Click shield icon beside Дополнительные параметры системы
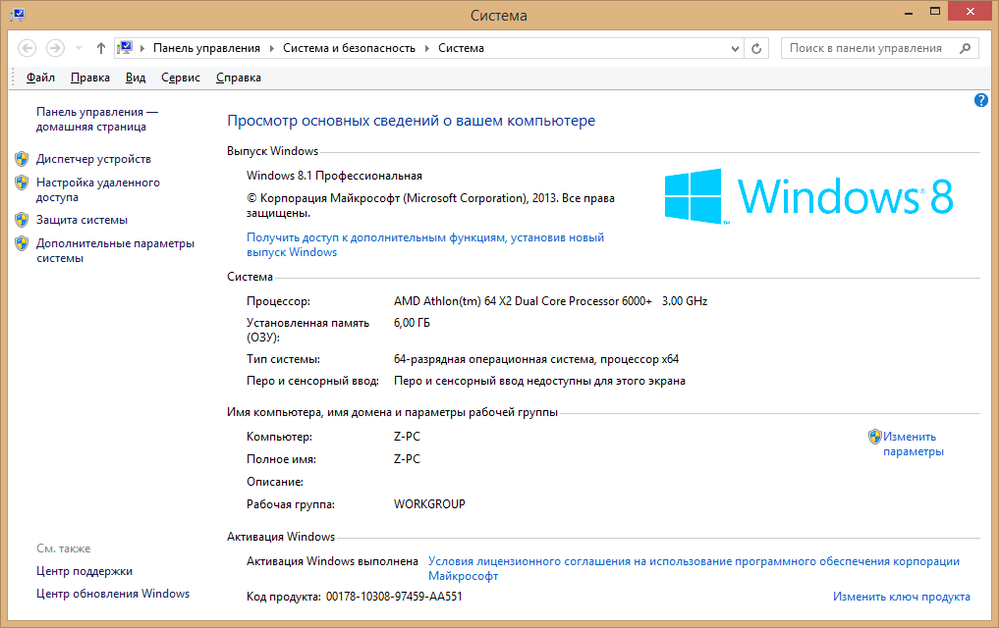Image resolution: width=999 pixels, height=628 pixels. pyautogui.click(x=22, y=243)
